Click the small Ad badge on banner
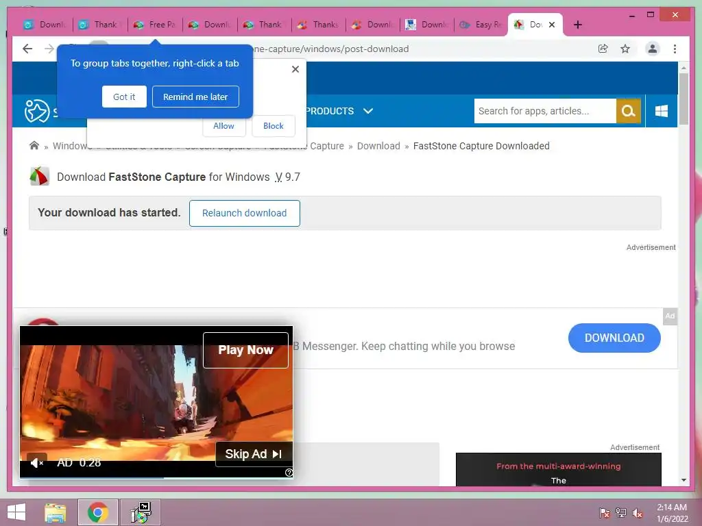 670,316
